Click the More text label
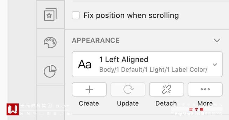Viewport: 229px width, 120px height. (x=205, y=104)
